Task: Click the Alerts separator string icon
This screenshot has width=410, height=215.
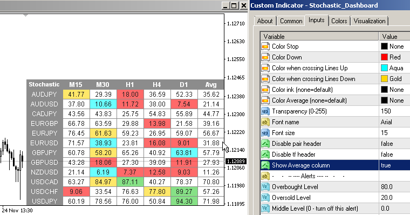Action: pos(265,176)
